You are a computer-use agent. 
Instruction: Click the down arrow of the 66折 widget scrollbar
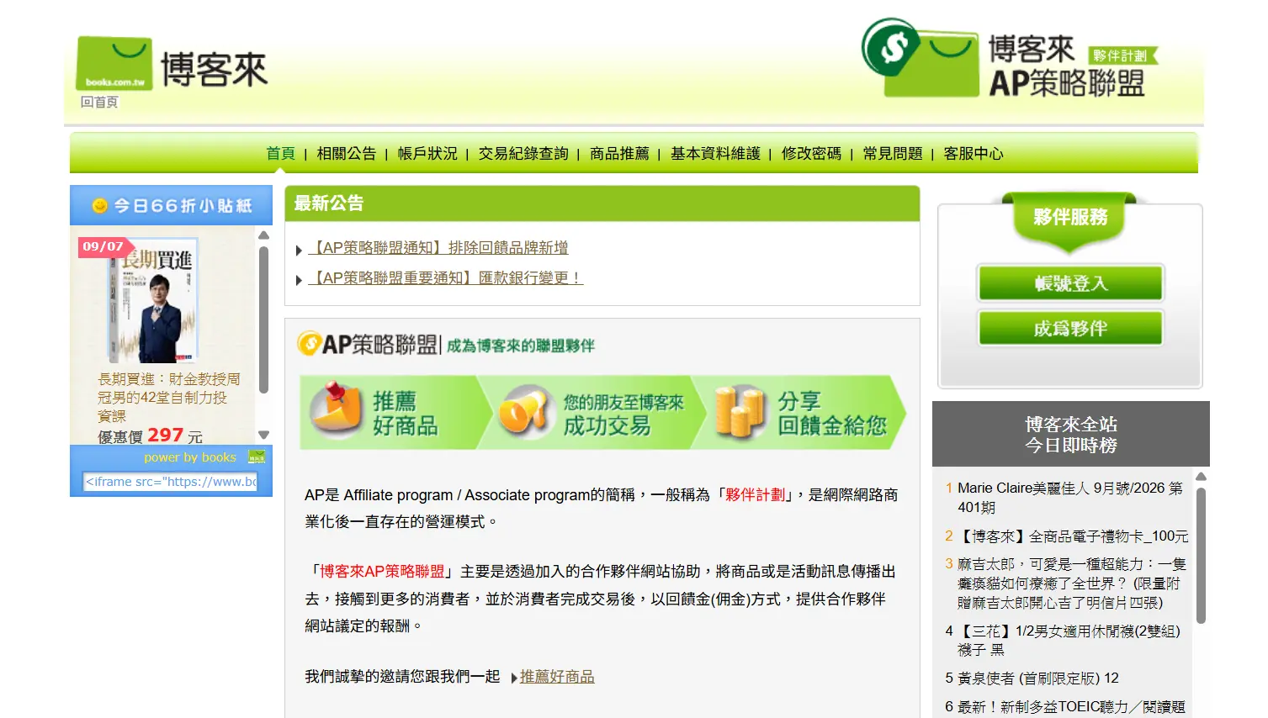tap(263, 435)
